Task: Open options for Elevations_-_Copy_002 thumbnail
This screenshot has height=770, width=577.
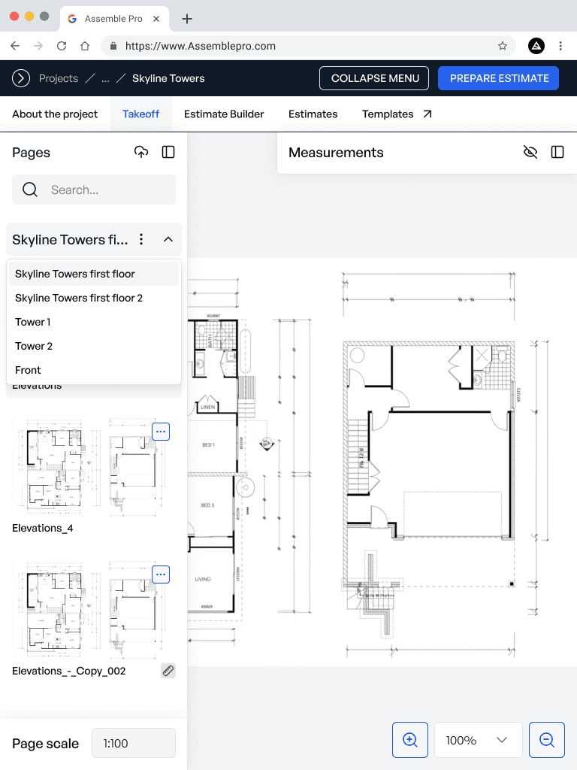Action: pyautogui.click(x=161, y=574)
